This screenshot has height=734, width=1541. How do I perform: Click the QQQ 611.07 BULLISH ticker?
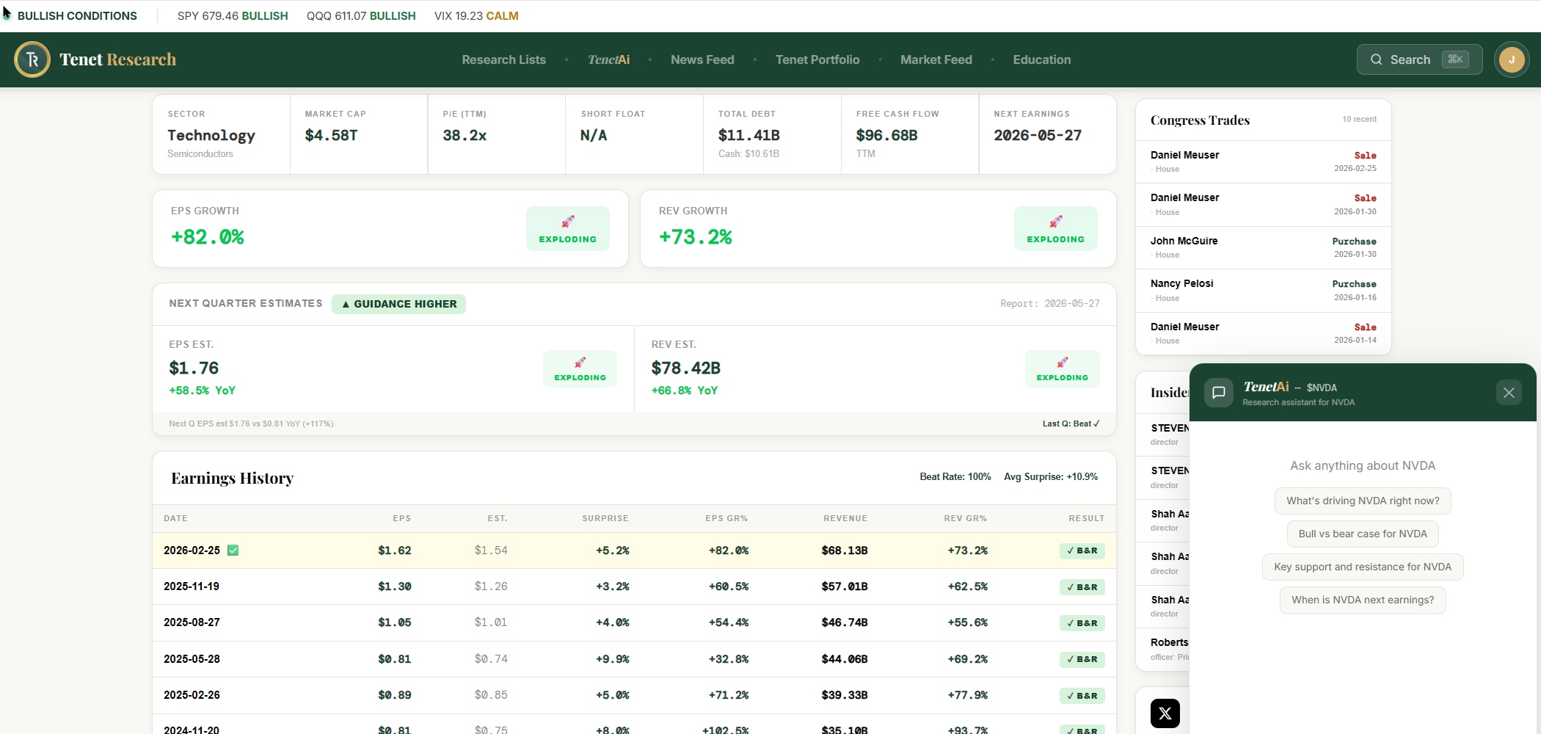pyautogui.click(x=361, y=15)
